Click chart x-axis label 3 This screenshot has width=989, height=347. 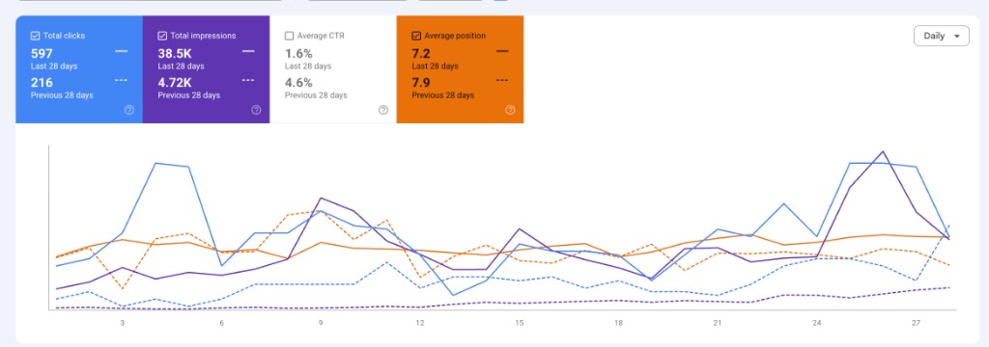[x=122, y=323]
